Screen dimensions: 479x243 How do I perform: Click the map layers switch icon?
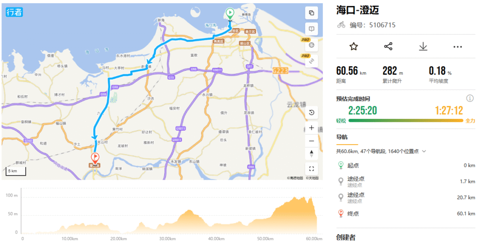pyautogui.click(x=311, y=13)
